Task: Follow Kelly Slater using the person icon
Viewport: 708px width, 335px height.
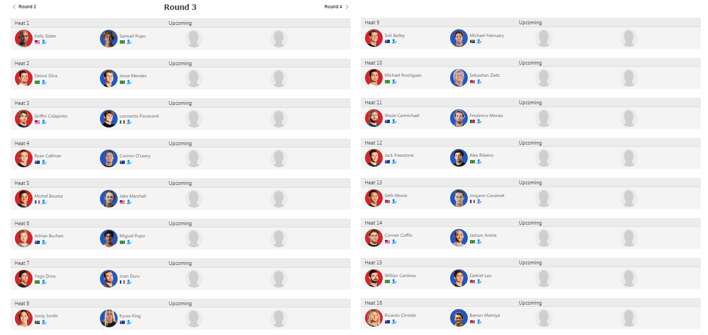Action: pos(44,42)
